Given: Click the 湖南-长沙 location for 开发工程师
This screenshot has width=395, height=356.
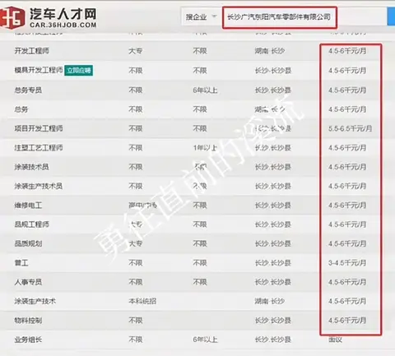Looking at the screenshot, I should tap(270, 51).
